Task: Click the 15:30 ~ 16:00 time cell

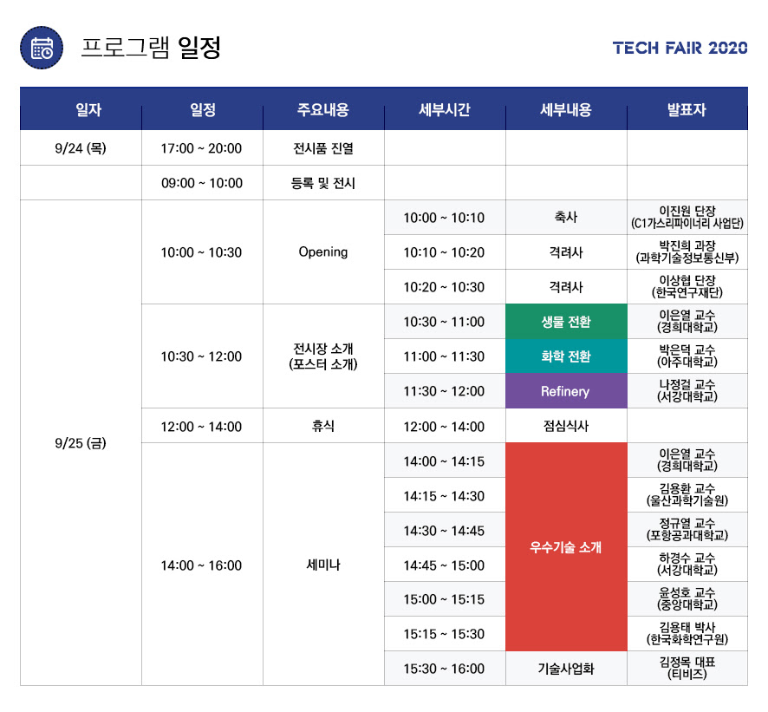Action: click(x=444, y=669)
